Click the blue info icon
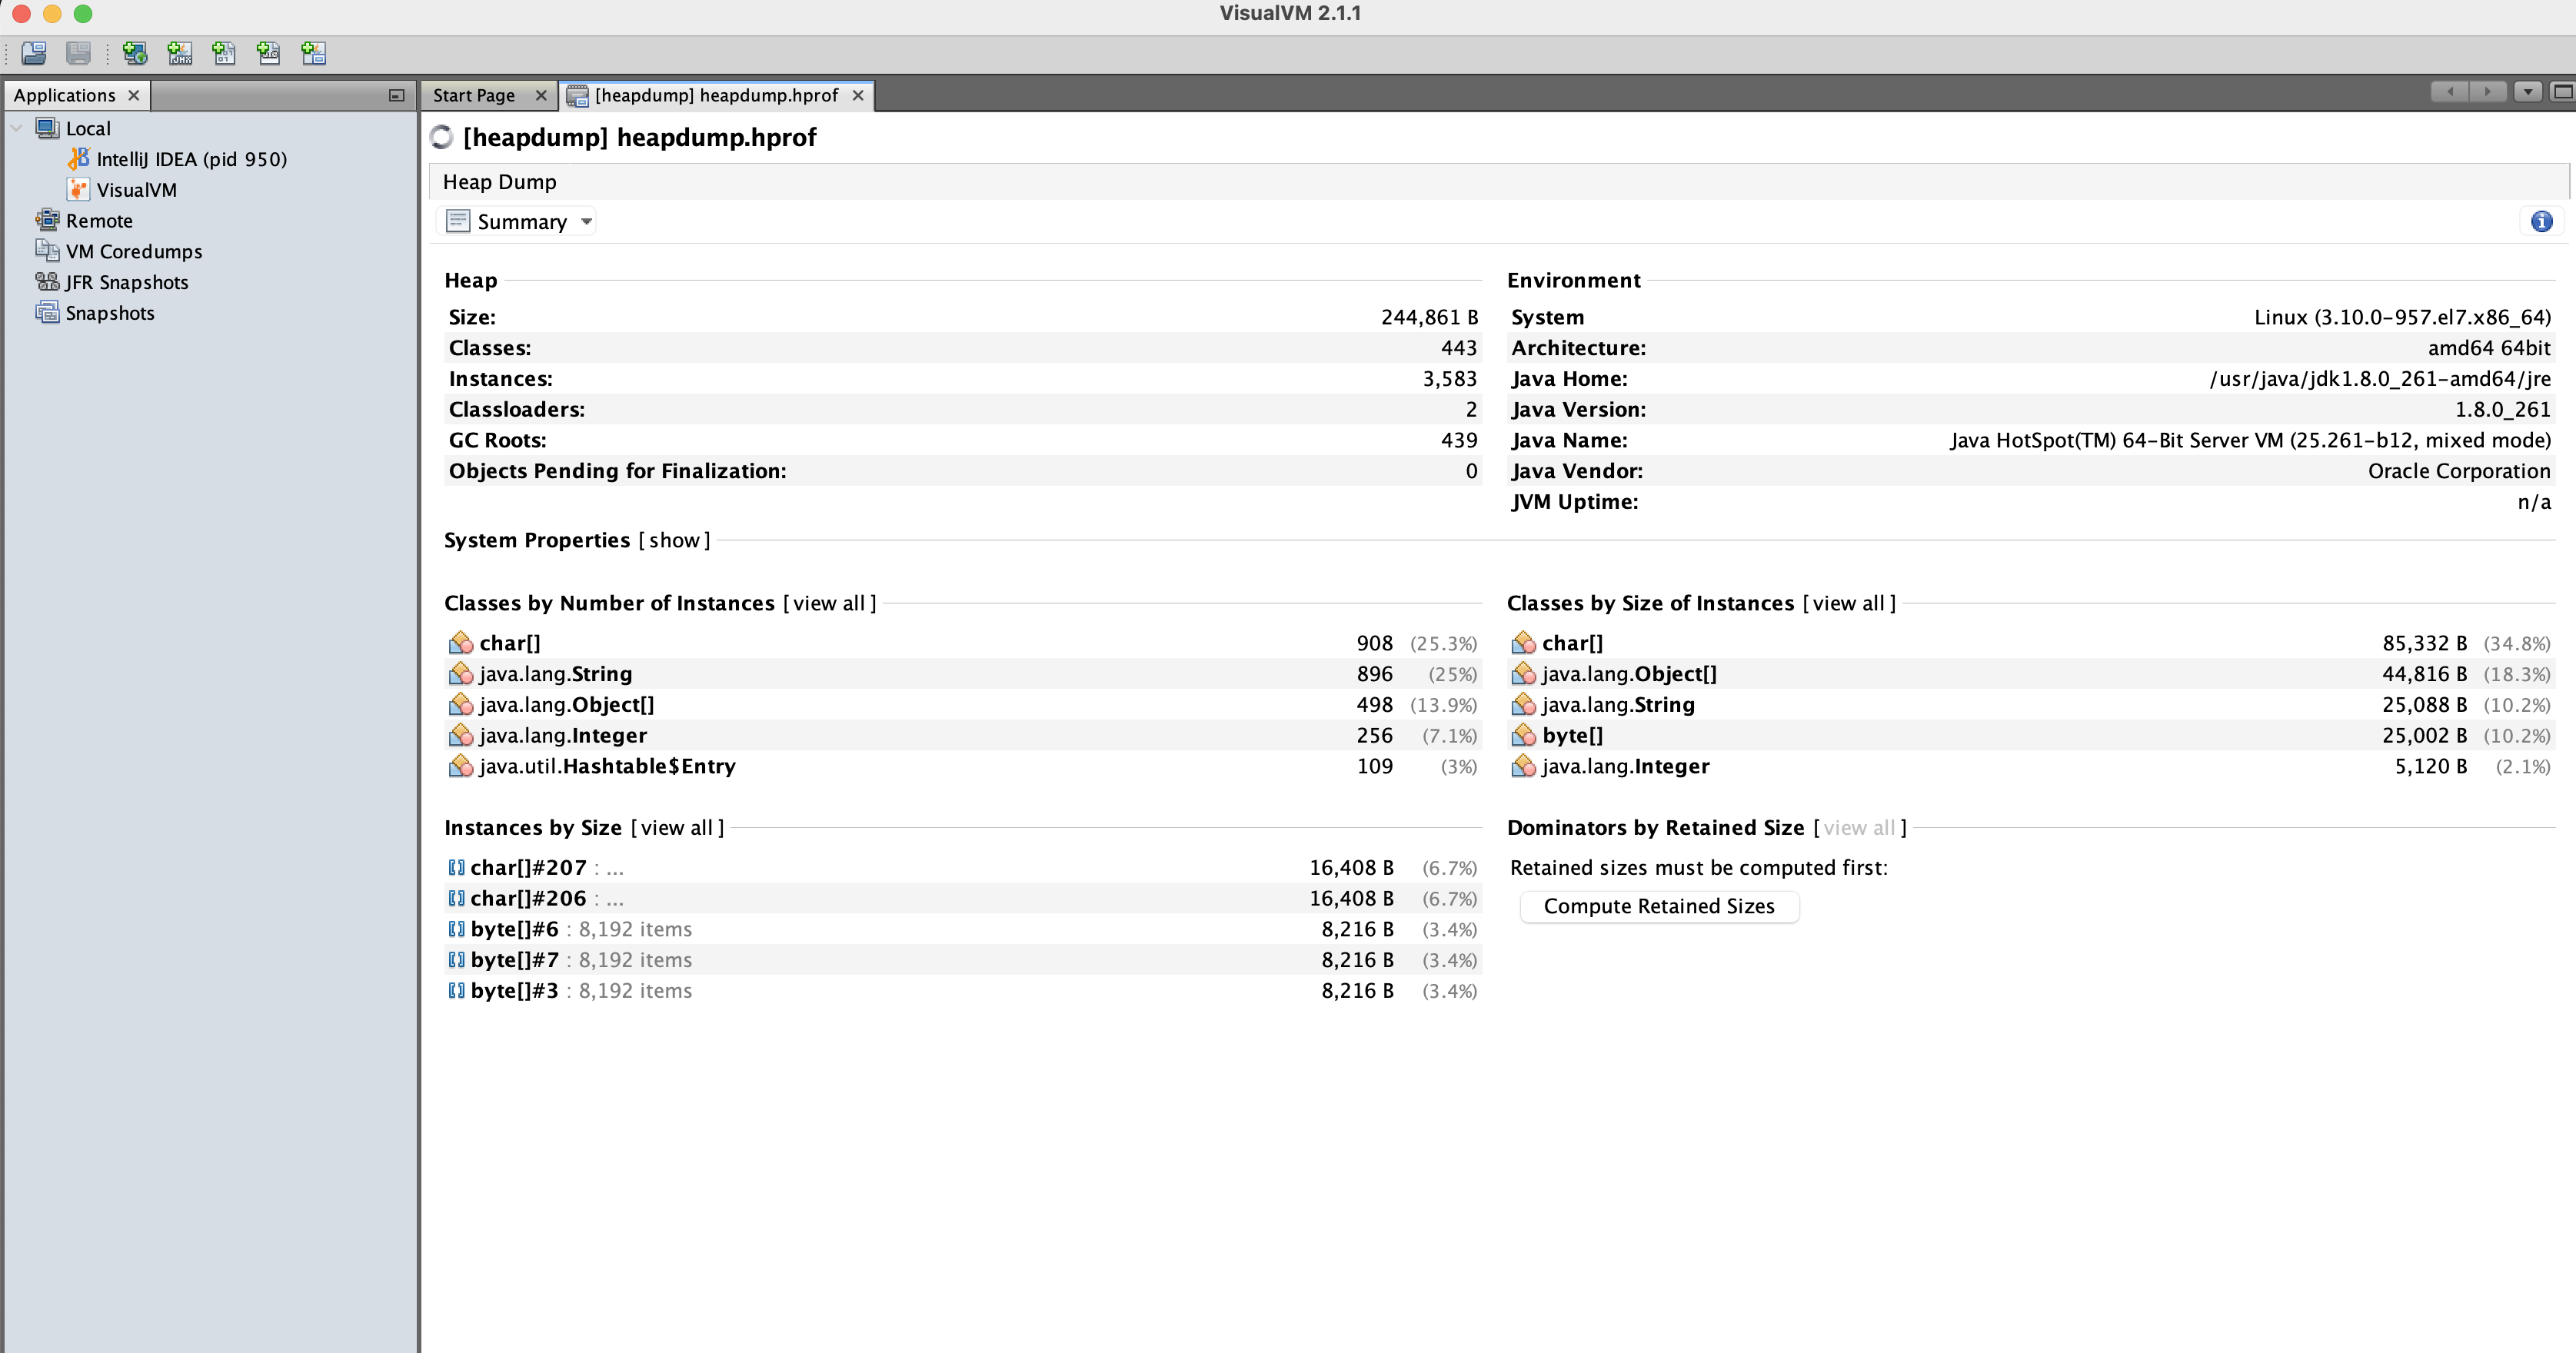 point(2541,222)
